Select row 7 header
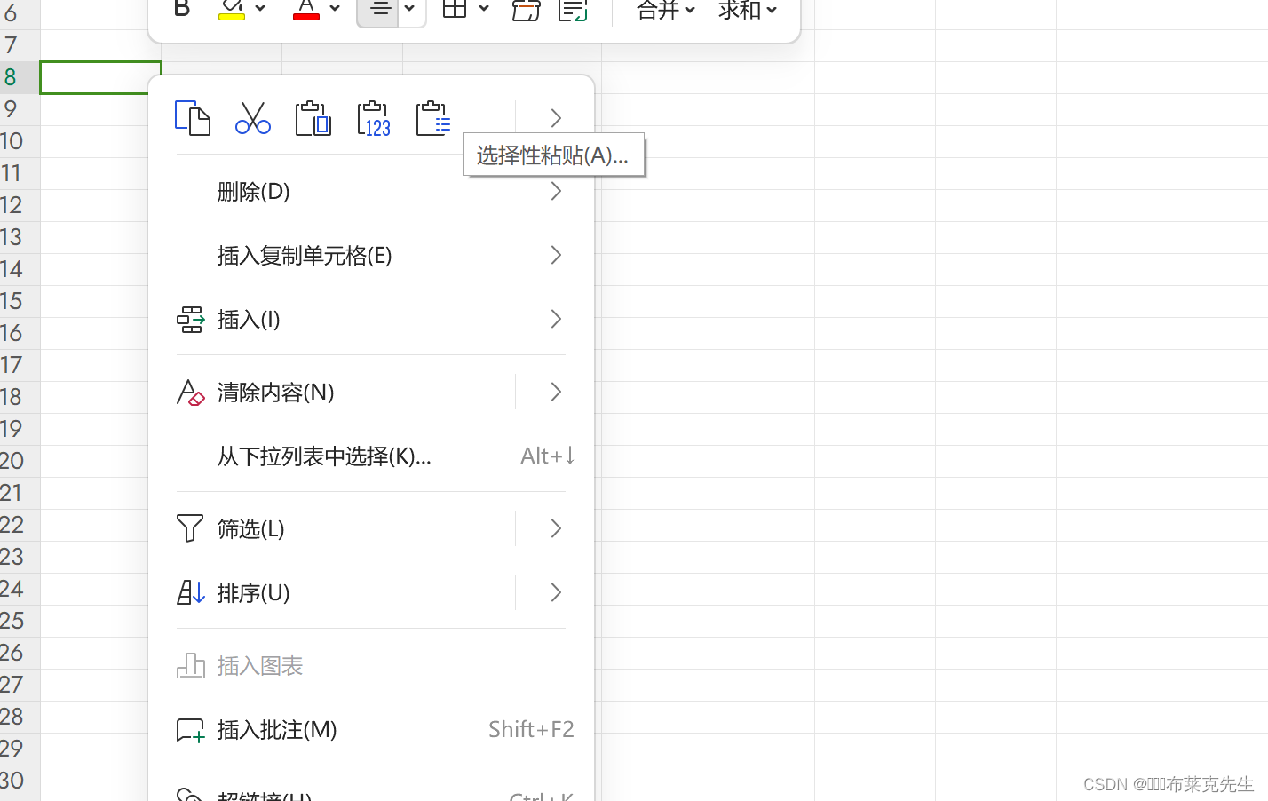Screen dimensions: 1268x801 20,45
